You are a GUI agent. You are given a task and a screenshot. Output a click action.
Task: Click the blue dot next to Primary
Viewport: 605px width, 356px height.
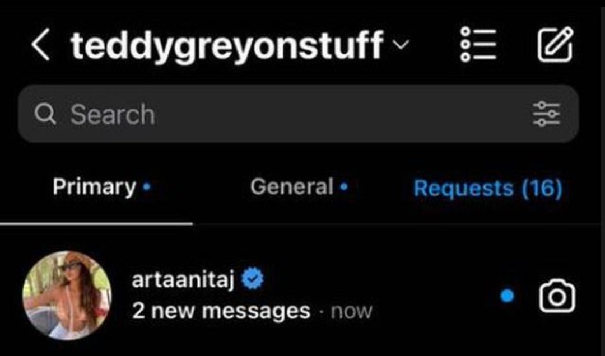point(147,187)
